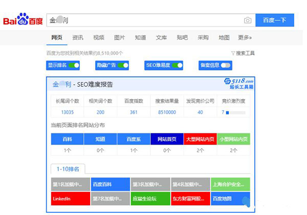
Task: Click the 13035 long-tail keyword count
Action: pyautogui.click(x=68, y=112)
